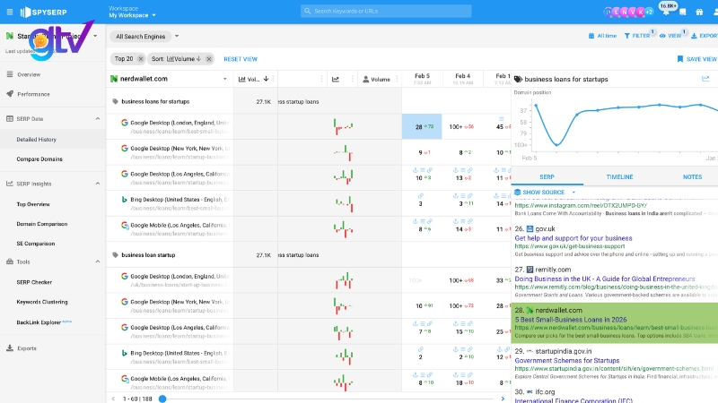The height and width of the screenshot is (403, 718).
Task: Click the Save View bookmark icon
Action: pyautogui.click(x=680, y=59)
